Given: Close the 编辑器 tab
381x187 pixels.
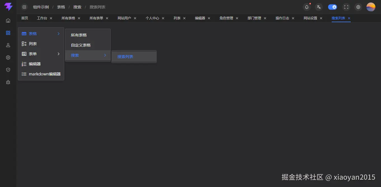Looking at the screenshot, I should click(x=209, y=18).
